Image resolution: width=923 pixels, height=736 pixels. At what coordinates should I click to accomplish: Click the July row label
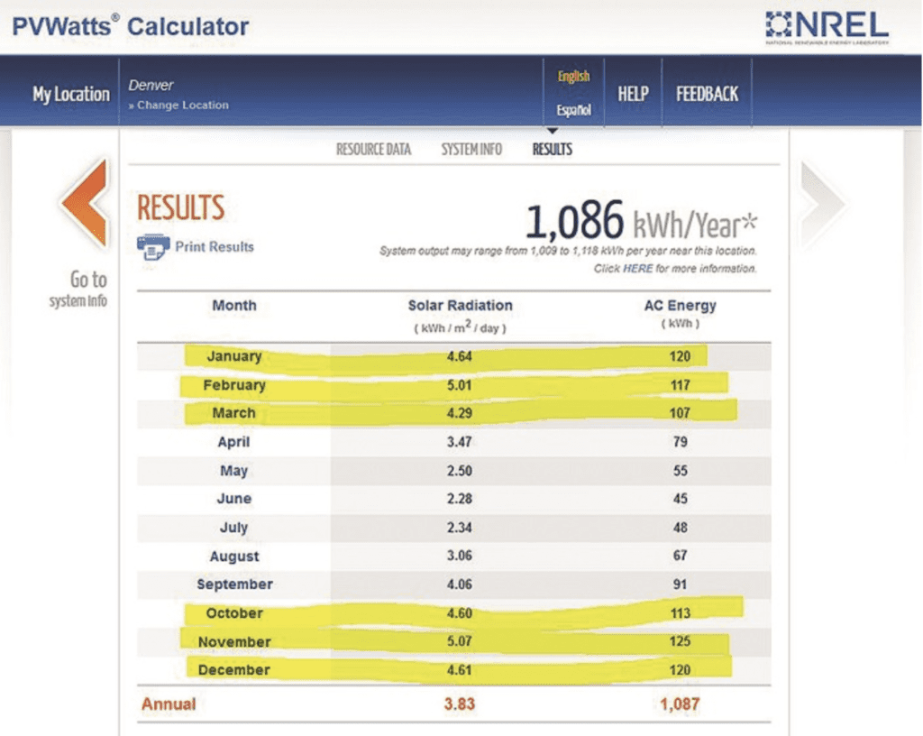(x=233, y=528)
